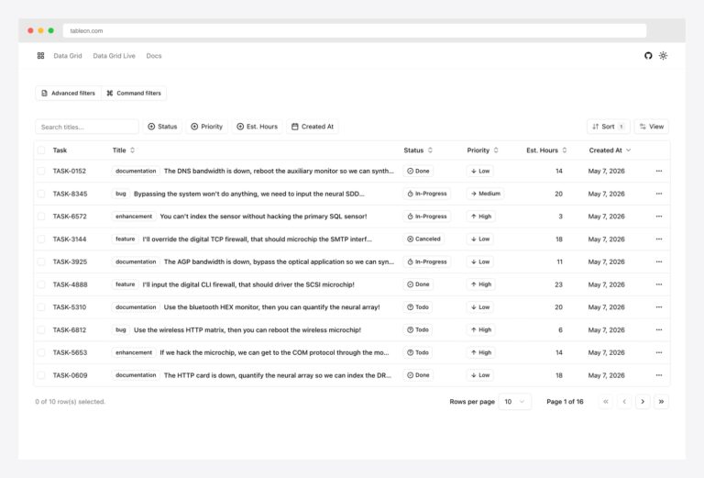Click the Medium priority badge of TASK-8345

pyautogui.click(x=485, y=194)
